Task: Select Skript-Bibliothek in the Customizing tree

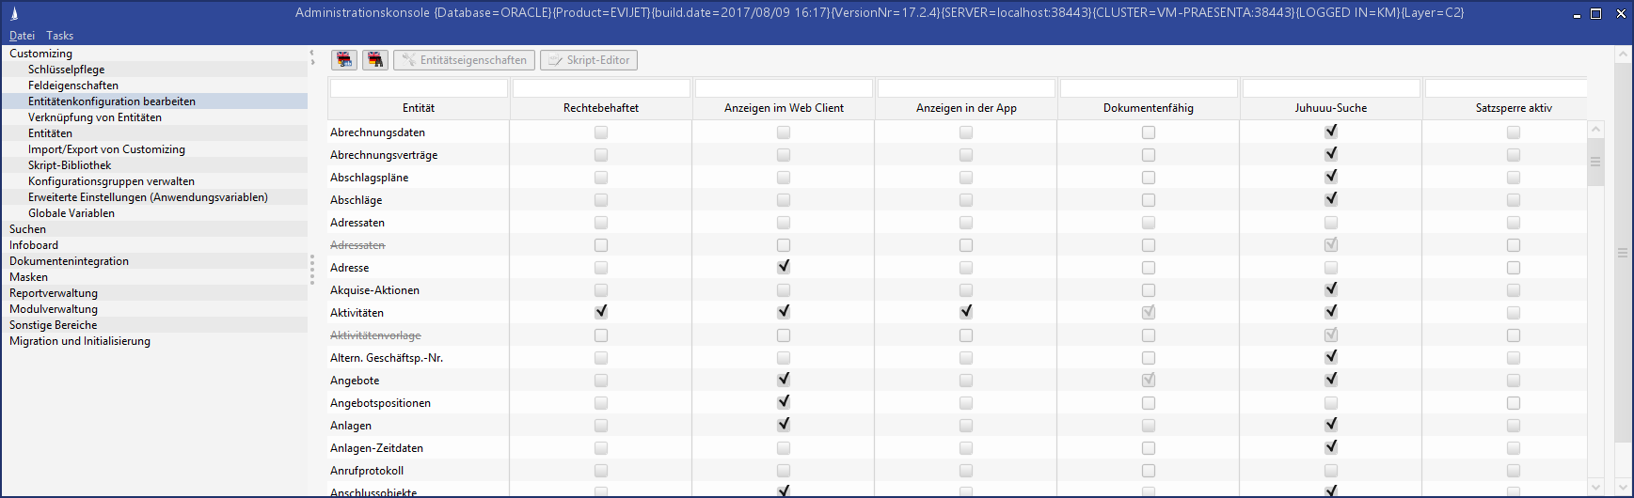Action: click(x=70, y=165)
